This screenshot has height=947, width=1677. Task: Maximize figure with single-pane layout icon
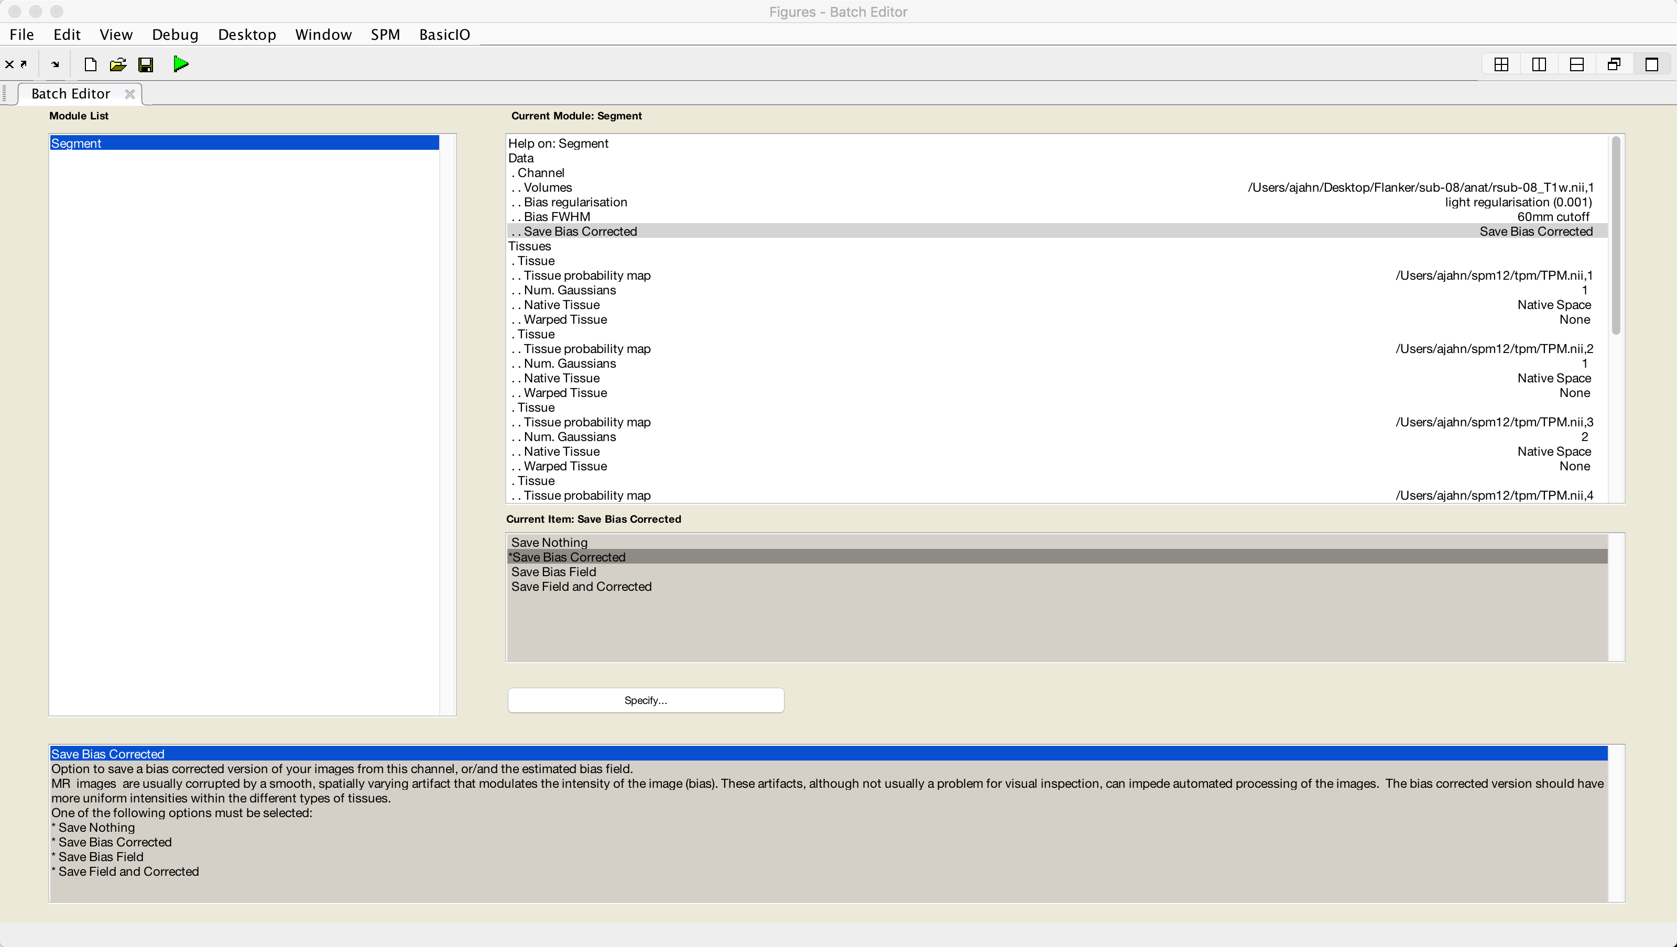pyautogui.click(x=1652, y=64)
